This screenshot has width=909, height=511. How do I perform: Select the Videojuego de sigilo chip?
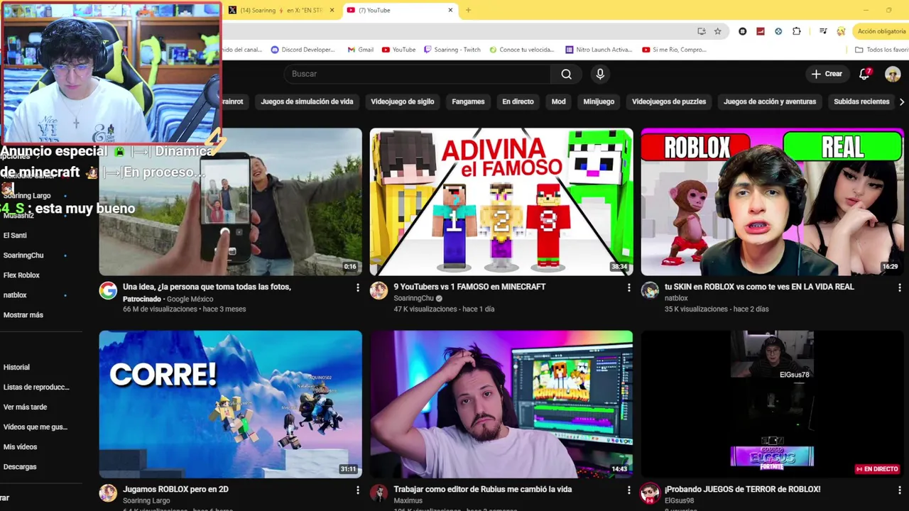[402, 101]
